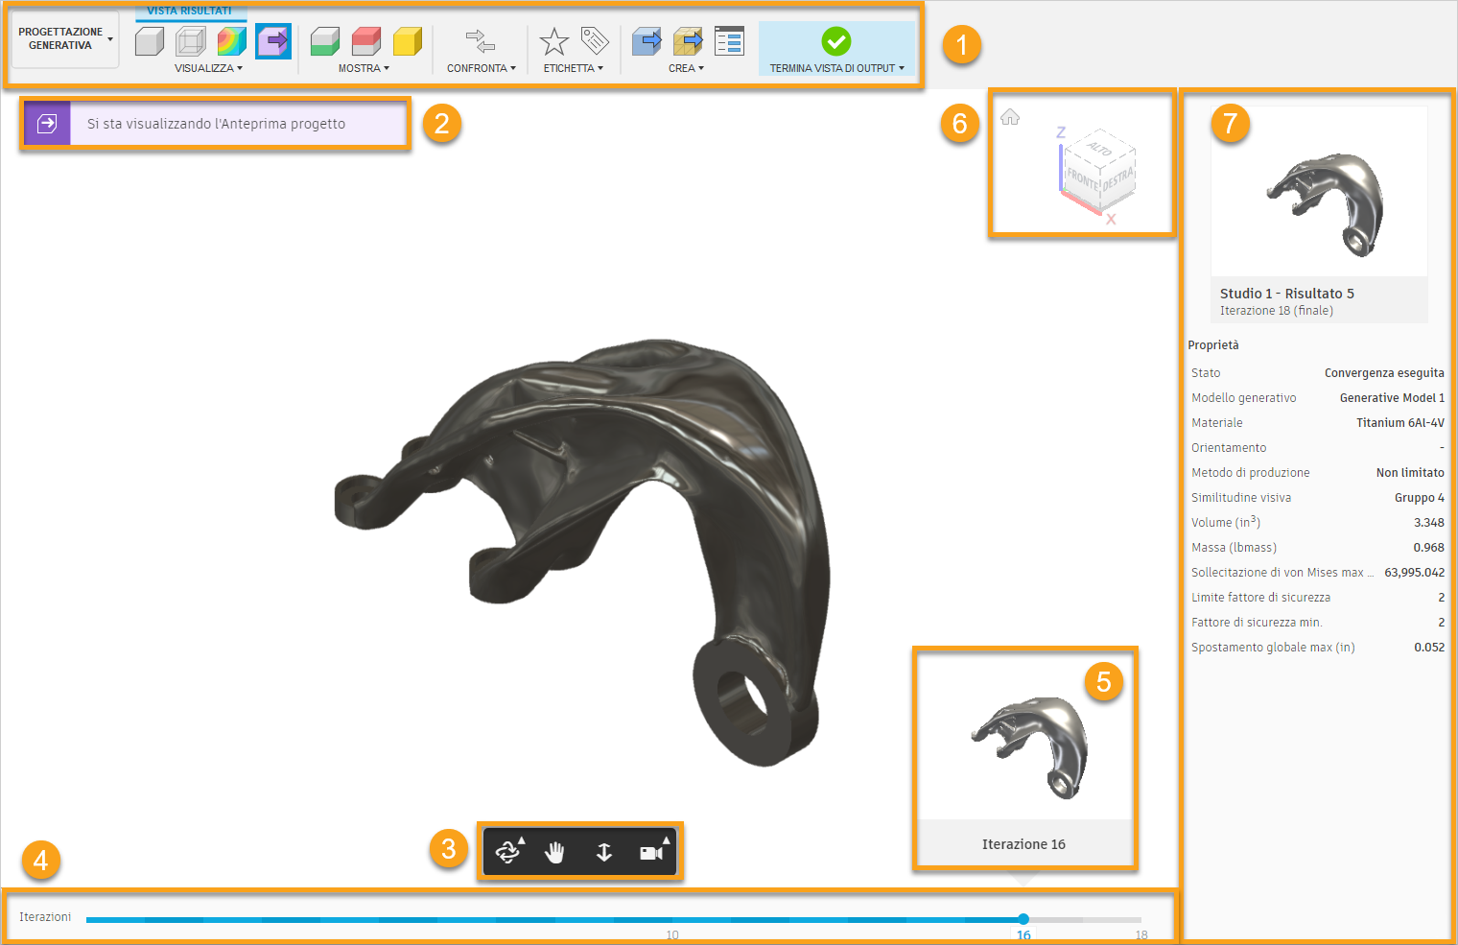This screenshot has height=945, width=1458.
Task: Select the rainbow stress visualization icon
Action: click(231, 42)
